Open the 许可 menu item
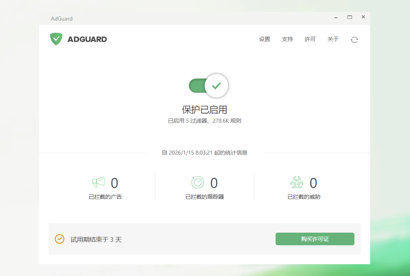Image resolution: width=410 pixels, height=276 pixels. click(310, 39)
